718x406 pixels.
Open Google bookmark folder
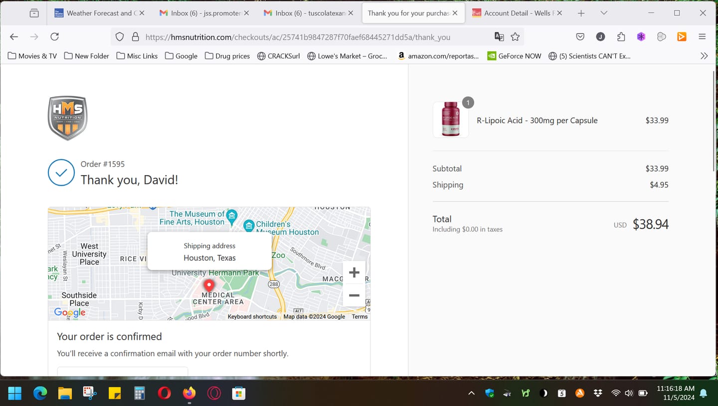[x=181, y=56]
